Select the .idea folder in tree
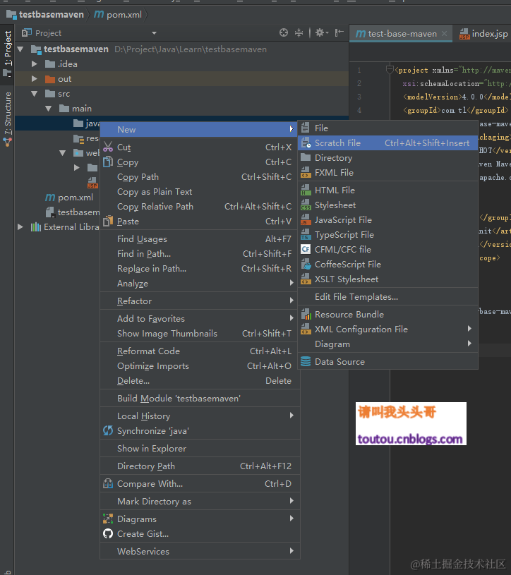Image resolution: width=511 pixels, height=575 pixels. point(61,63)
